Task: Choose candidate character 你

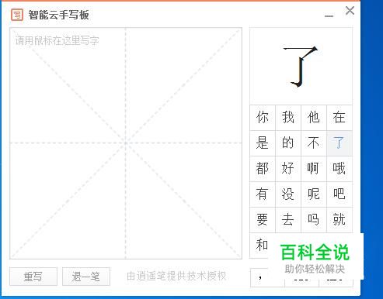Action: pyautogui.click(x=263, y=118)
